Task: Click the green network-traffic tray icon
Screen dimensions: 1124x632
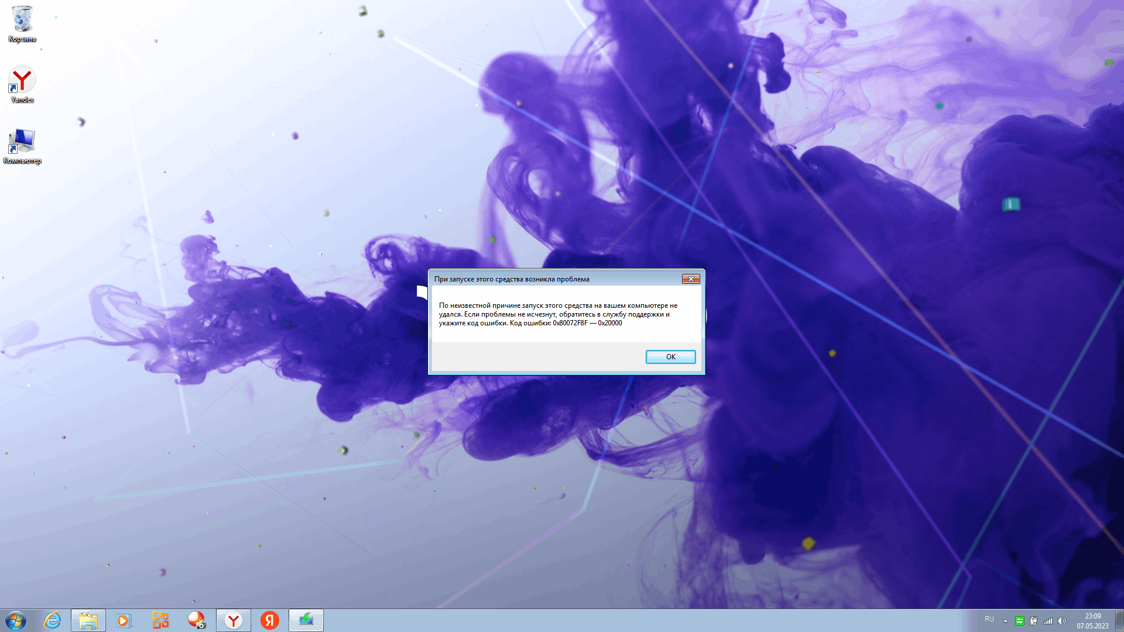Action: click(1019, 621)
